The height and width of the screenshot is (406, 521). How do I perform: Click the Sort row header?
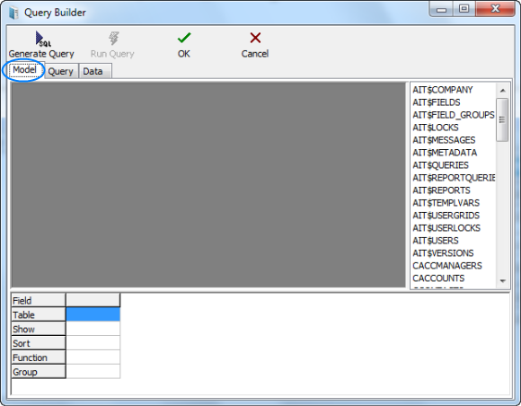coord(39,343)
